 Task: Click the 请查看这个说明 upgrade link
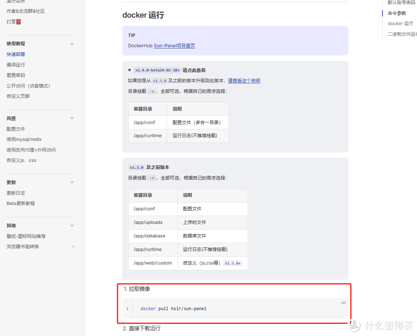click(244, 81)
